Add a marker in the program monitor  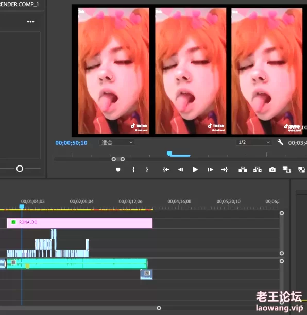118,170
